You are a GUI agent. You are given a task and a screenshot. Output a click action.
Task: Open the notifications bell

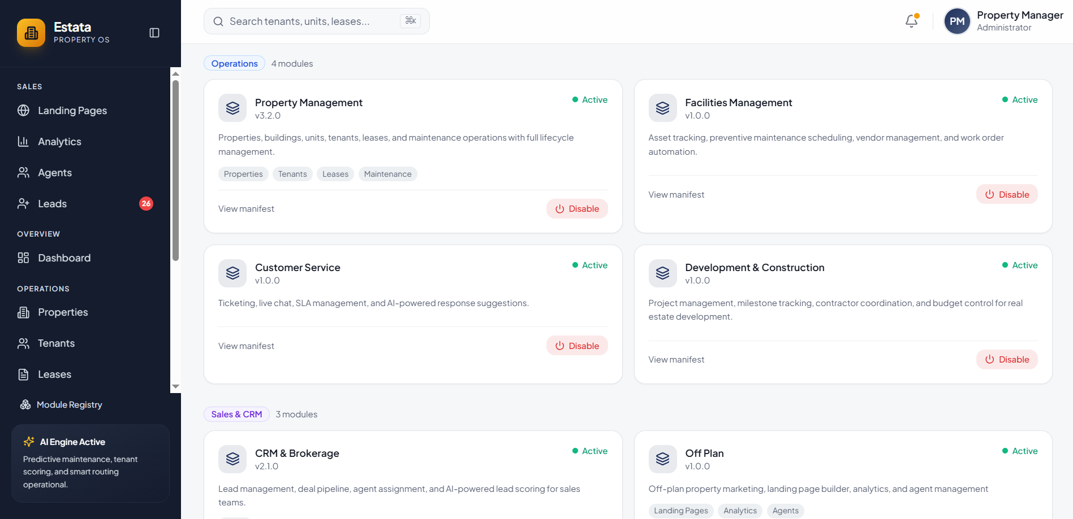click(x=911, y=21)
